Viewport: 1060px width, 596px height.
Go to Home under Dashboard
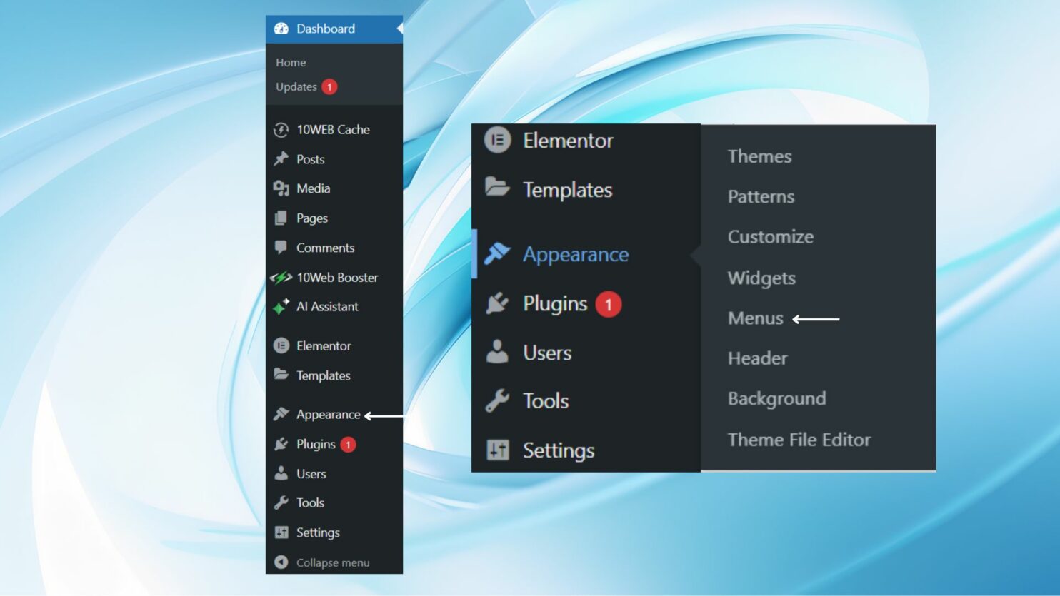pos(290,62)
